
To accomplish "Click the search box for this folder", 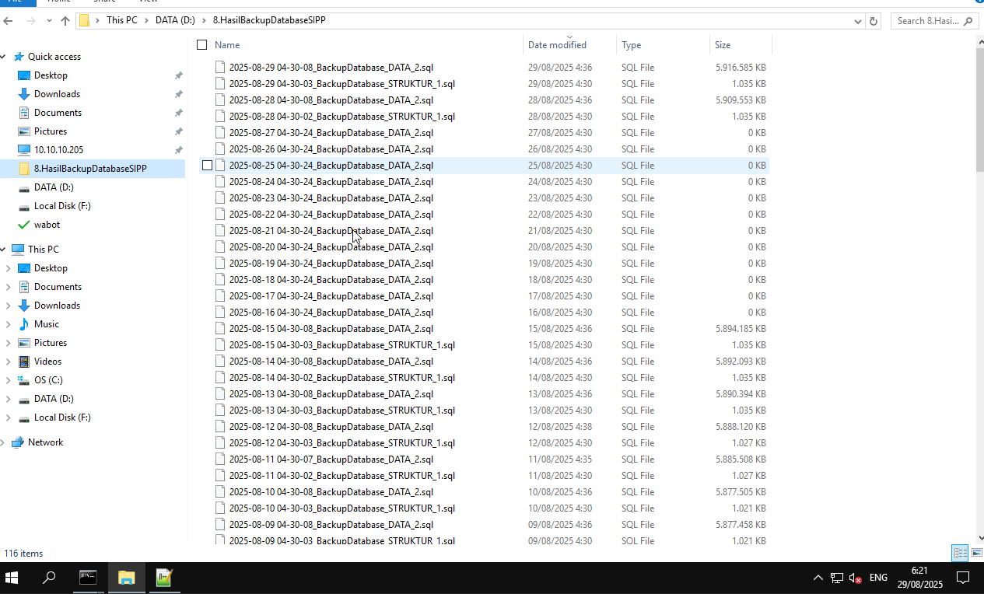I will click(930, 21).
